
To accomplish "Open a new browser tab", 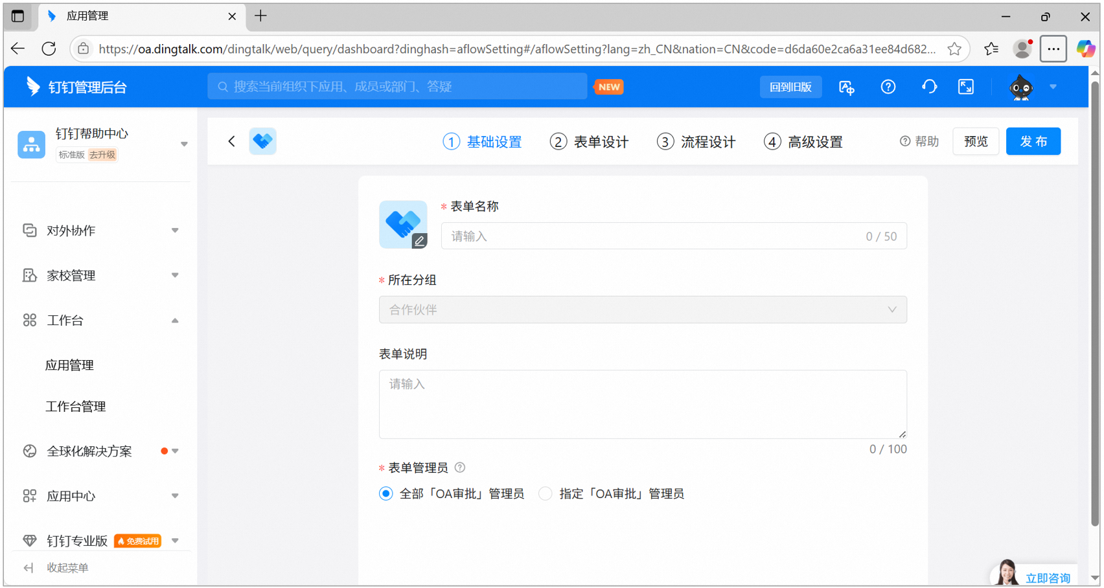I will pos(260,16).
